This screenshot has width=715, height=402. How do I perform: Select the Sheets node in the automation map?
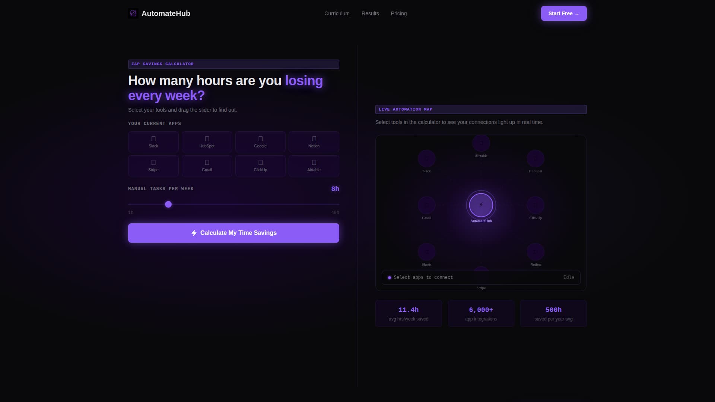pyautogui.click(x=426, y=252)
